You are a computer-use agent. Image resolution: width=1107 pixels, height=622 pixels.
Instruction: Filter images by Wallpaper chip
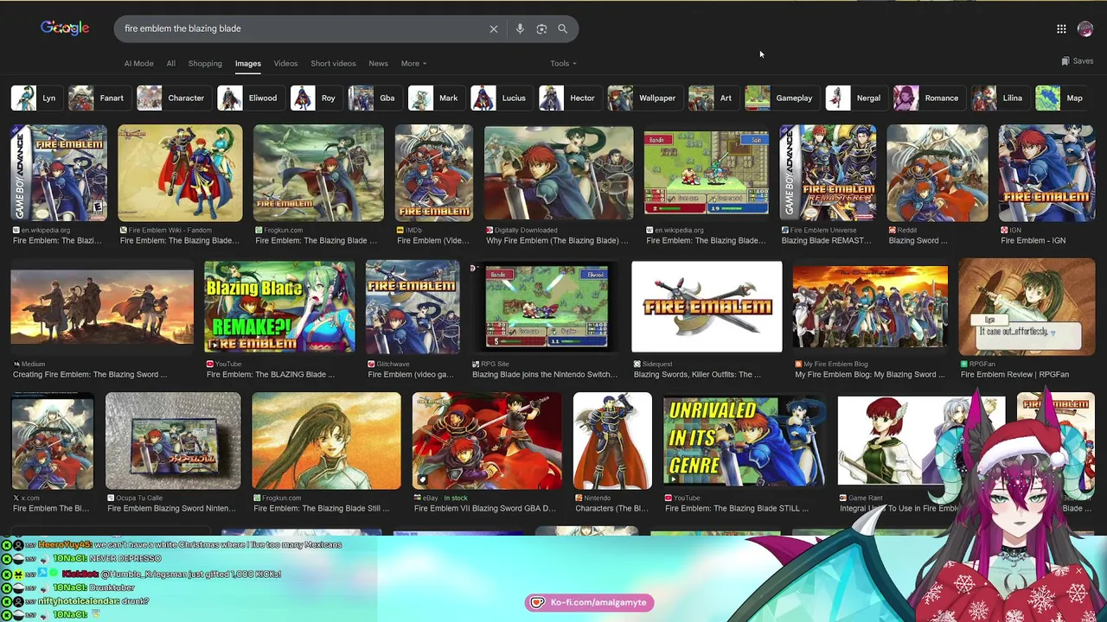[643, 98]
